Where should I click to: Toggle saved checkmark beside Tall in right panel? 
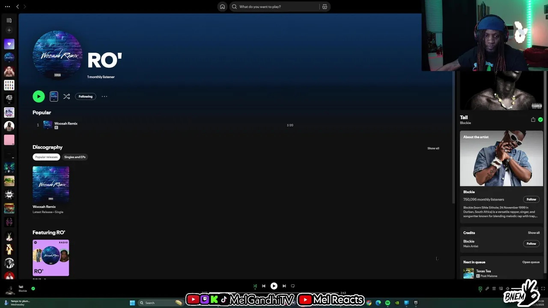pos(540,120)
